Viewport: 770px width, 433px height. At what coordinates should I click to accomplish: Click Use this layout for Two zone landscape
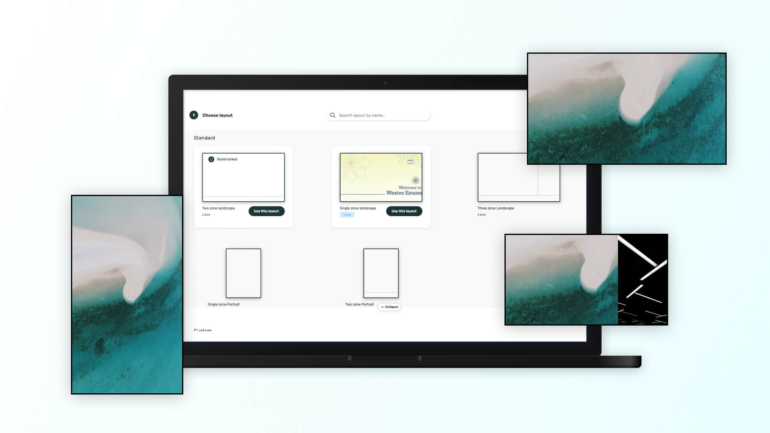click(266, 211)
